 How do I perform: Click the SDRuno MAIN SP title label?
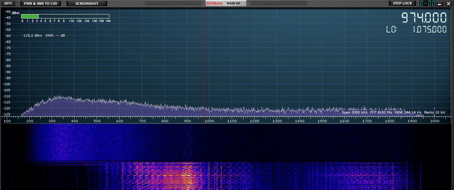pyautogui.click(x=226, y=3)
